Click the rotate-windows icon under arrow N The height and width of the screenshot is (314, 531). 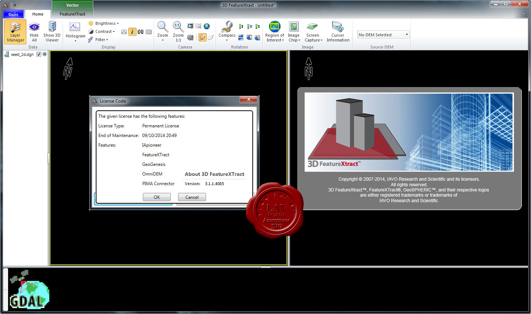(x=249, y=37)
